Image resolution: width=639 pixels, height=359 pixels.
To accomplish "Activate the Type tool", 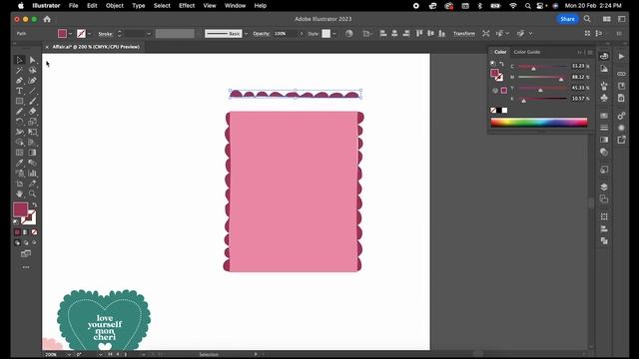I will pos(19,91).
